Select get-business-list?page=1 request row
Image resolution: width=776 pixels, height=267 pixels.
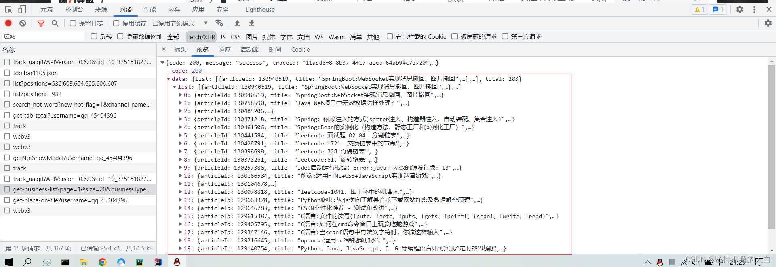pyautogui.click(x=78, y=189)
